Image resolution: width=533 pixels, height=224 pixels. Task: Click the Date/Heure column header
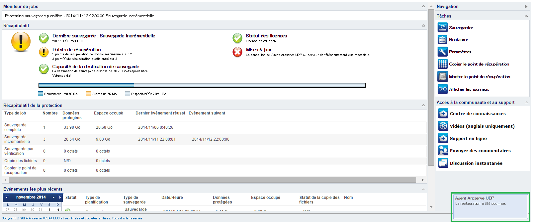(172, 198)
